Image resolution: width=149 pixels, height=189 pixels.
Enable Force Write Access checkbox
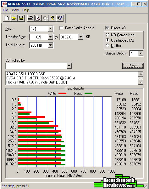61,28
